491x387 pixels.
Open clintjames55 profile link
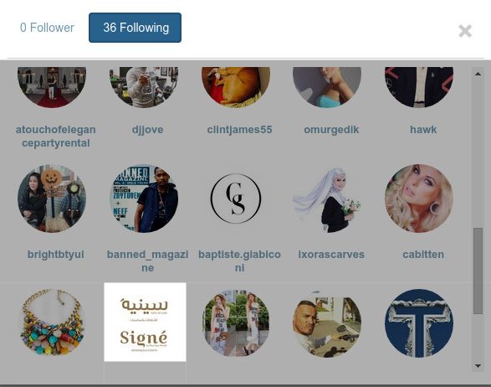point(239,130)
